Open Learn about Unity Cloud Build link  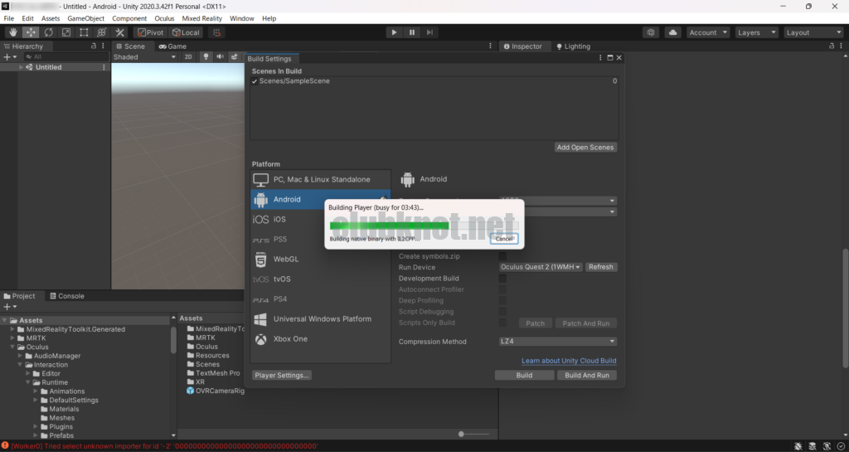[x=568, y=361]
